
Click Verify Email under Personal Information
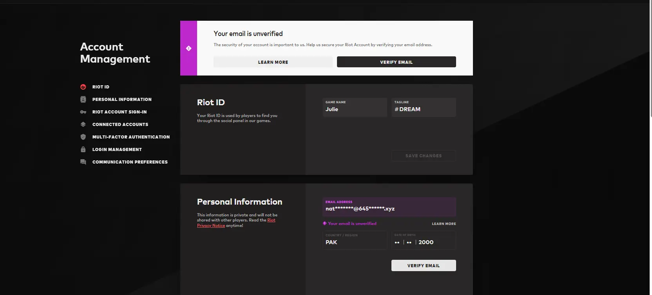[x=423, y=265]
